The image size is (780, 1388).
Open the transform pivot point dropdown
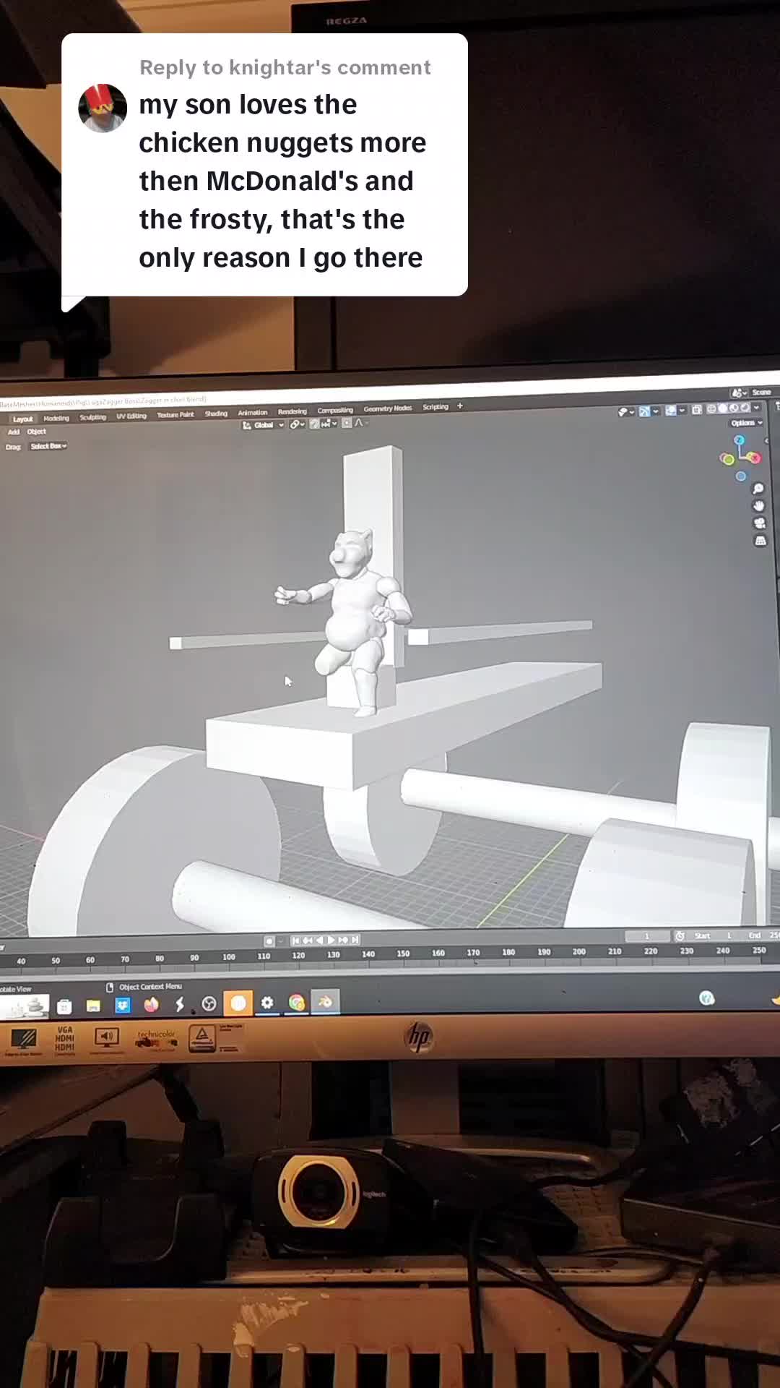298,424
